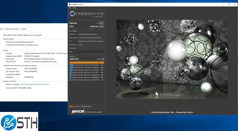The width and height of the screenshot is (238, 131).
Task: Click the Cinebench title bar app icon
Action: click(70, 4)
